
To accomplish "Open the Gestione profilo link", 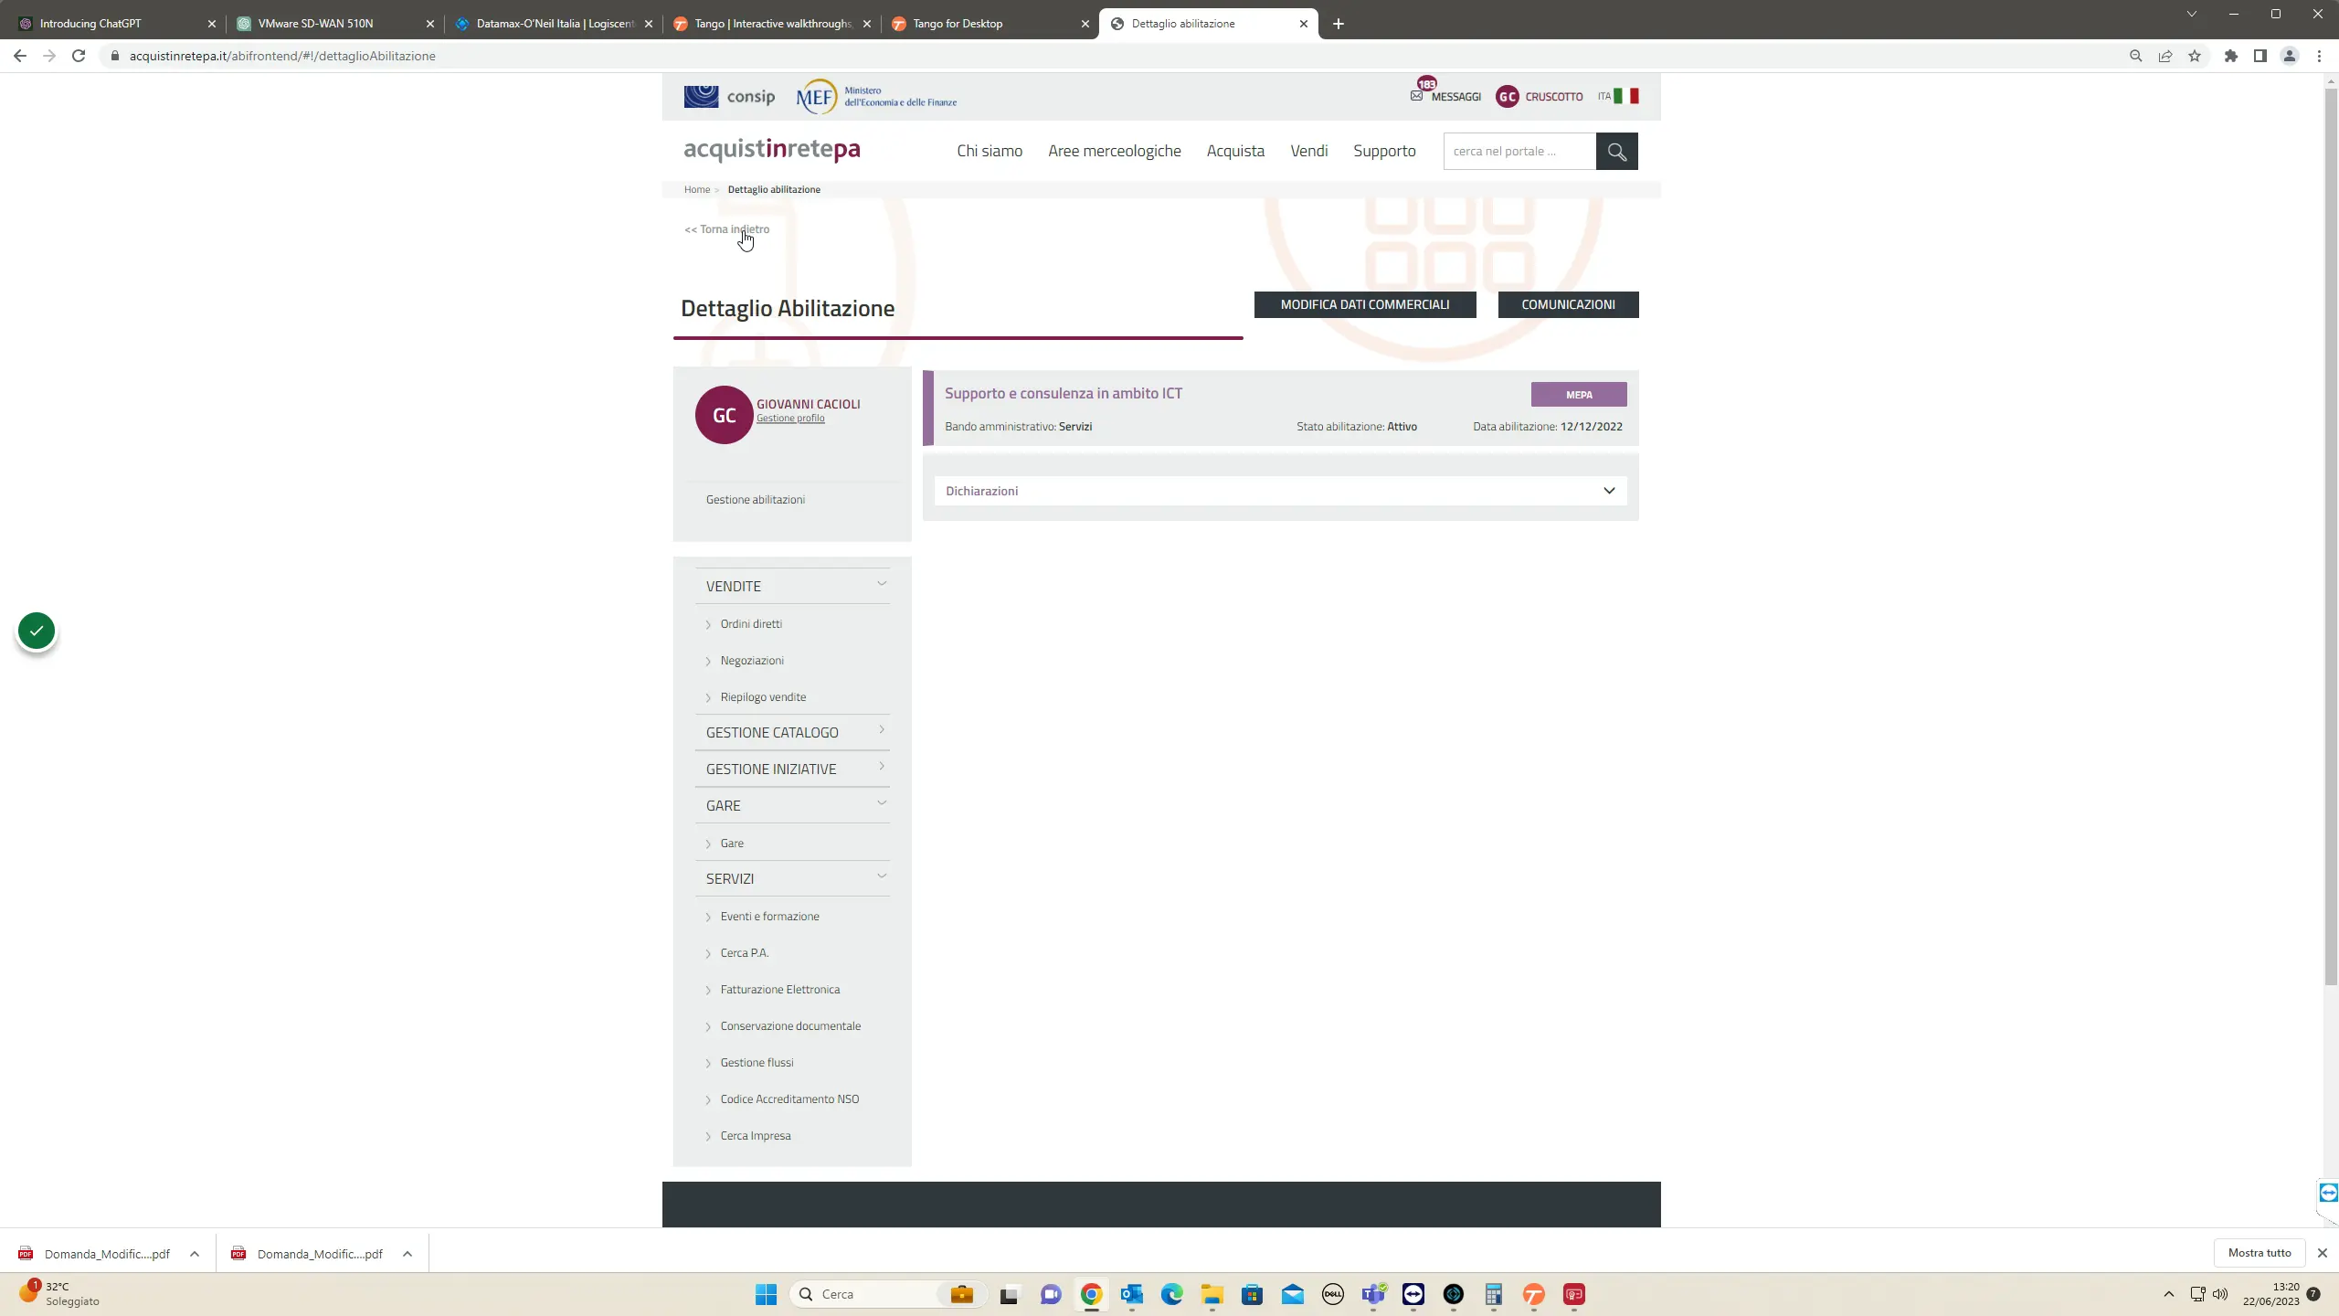I will pos(790,419).
